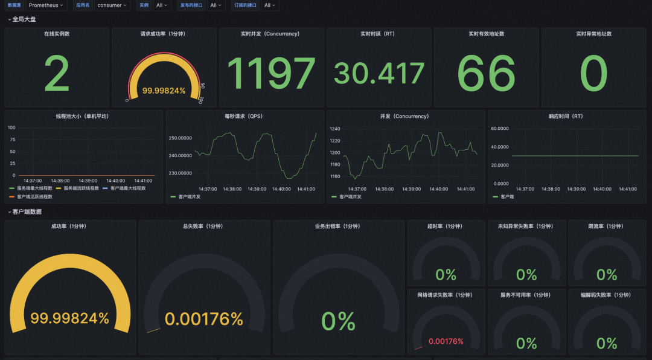
Task: Click the 客户端 legend in 响应时间 chart
Action: tap(503, 196)
